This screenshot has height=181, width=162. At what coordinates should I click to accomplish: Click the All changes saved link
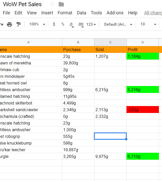tap(153, 13)
